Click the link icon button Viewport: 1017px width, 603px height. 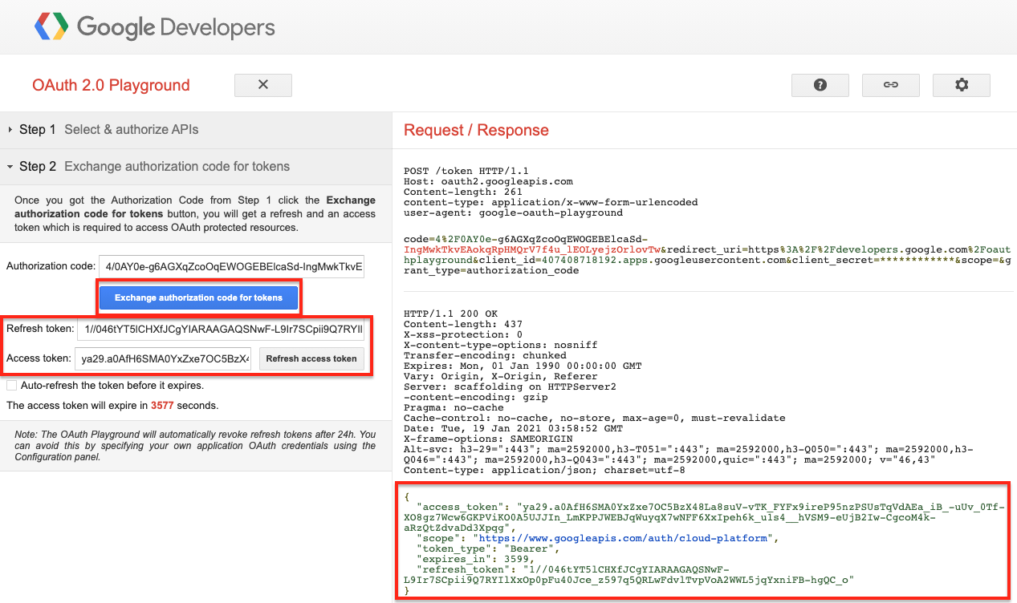tap(891, 85)
